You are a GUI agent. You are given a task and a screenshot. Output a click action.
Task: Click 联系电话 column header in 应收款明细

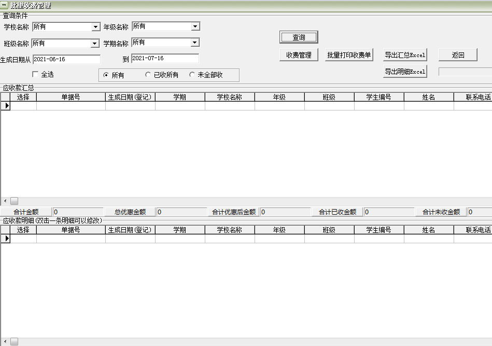(473, 230)
